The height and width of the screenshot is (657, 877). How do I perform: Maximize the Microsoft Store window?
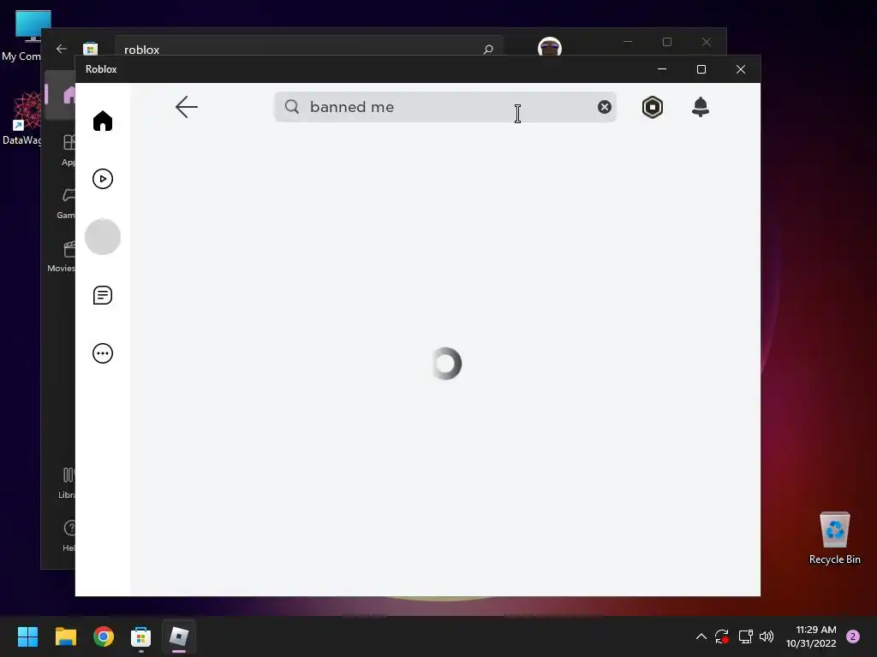(x=666, y=42)
